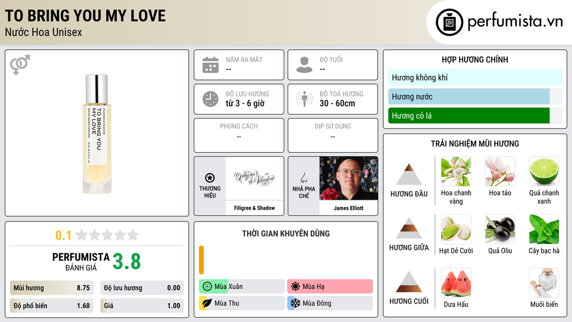Select the Cây bạc hà note image

[544, 229]
